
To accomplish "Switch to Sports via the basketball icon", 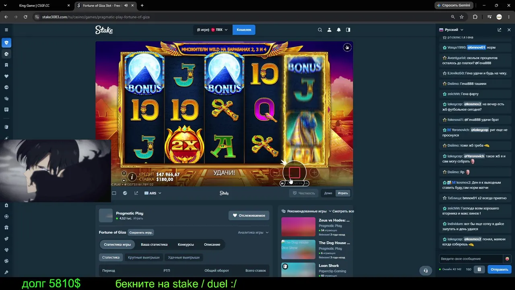I will (x=6, y=54).
